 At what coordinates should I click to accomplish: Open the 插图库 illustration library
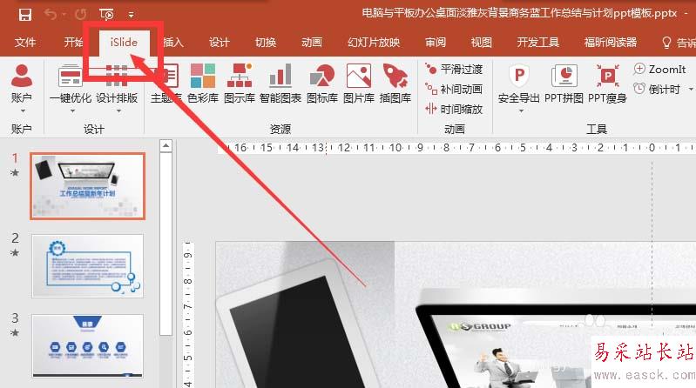[395, 83]
